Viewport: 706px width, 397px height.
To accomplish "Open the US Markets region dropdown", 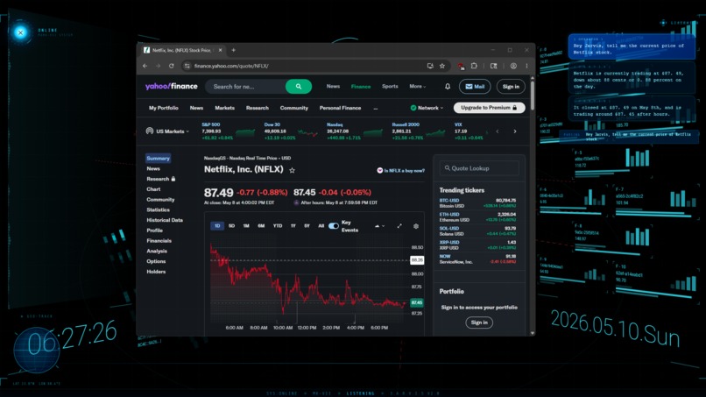I will [167, 131].
